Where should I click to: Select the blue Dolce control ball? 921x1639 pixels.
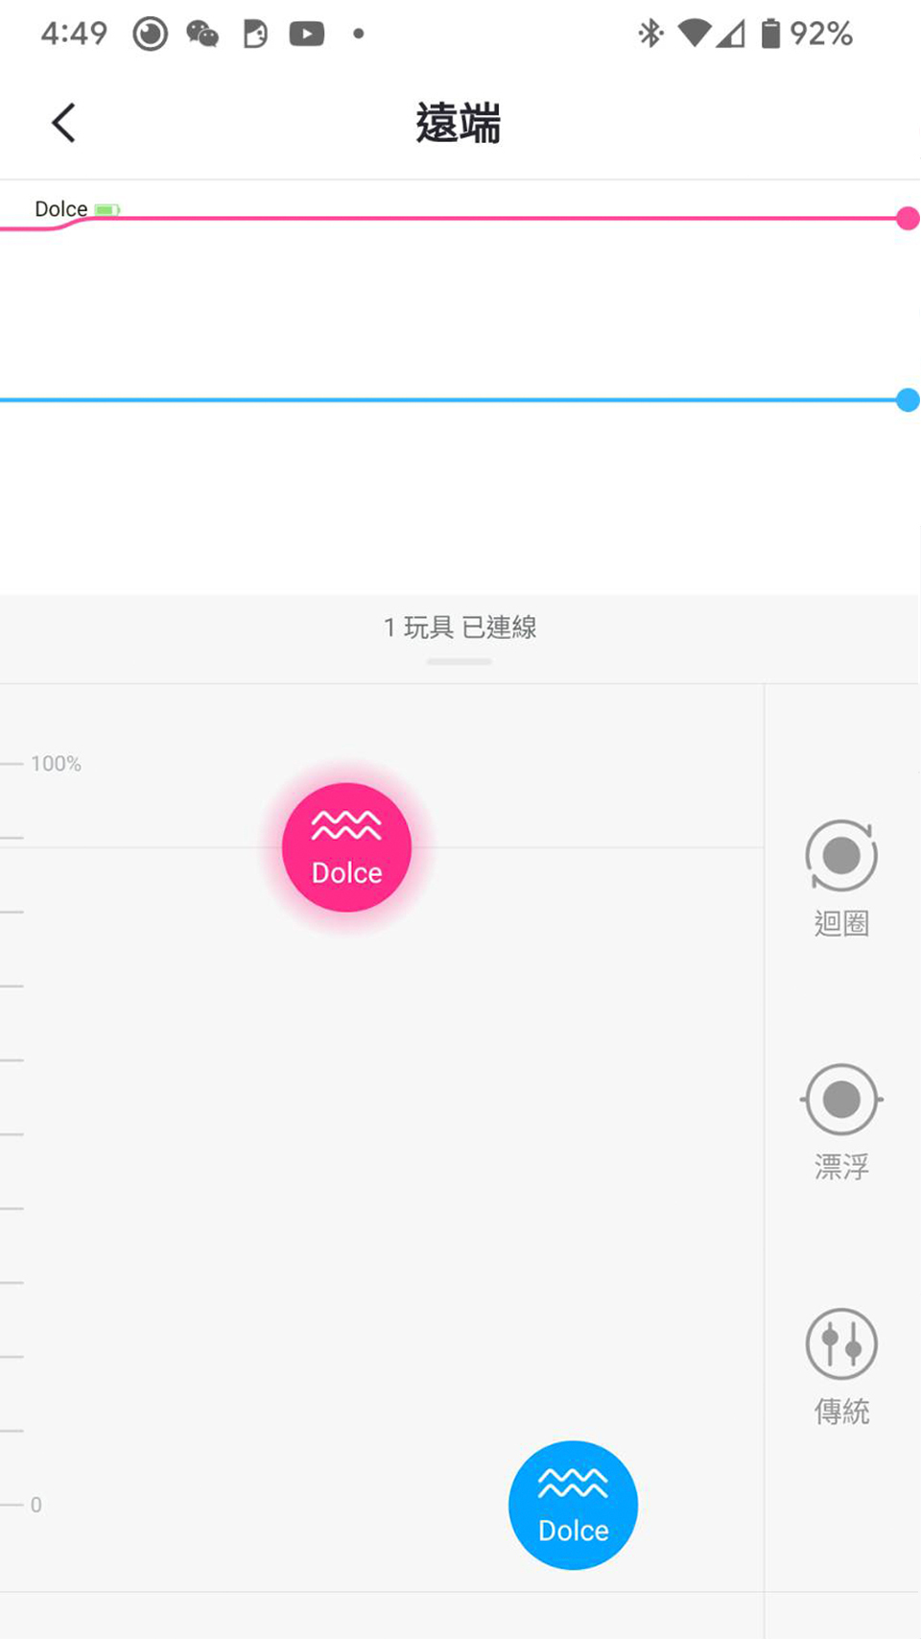tap(573, 1505)
